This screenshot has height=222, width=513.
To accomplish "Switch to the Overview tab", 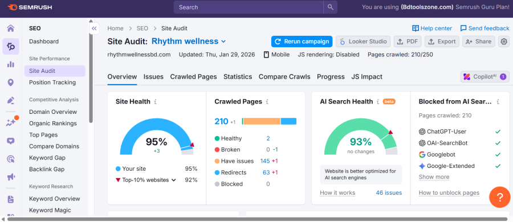I will coord(122,77).
